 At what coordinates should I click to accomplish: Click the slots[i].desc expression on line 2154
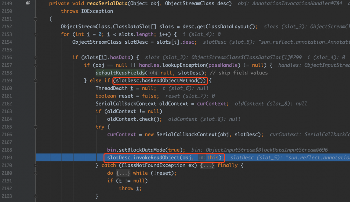click(175, 42)
